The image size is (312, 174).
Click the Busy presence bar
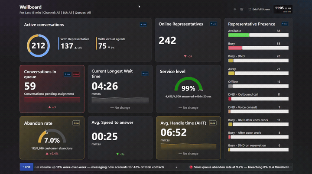click(258, 48)
